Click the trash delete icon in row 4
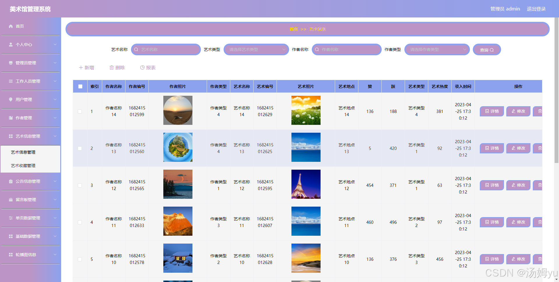Screen dimensions: 559x282 [x=540, y=222]
